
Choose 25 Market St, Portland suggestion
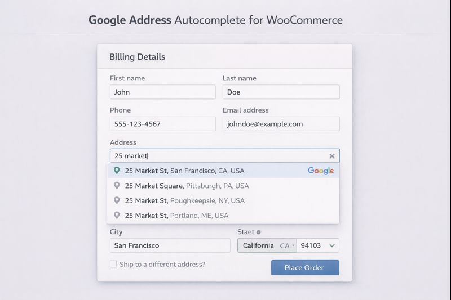pos(223,216)
